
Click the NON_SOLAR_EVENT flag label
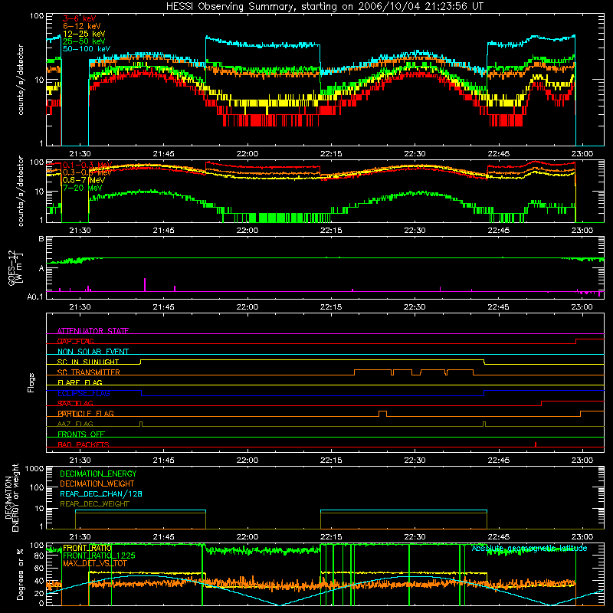tap(93, 352)
